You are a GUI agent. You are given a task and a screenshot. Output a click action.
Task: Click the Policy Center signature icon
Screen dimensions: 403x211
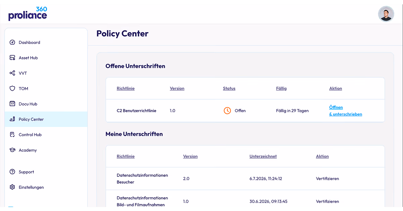point(12,119)
